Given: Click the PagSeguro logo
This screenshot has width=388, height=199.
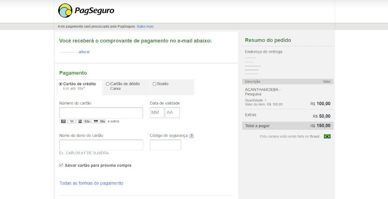Looking at the screenshot, I should point(86,10).
